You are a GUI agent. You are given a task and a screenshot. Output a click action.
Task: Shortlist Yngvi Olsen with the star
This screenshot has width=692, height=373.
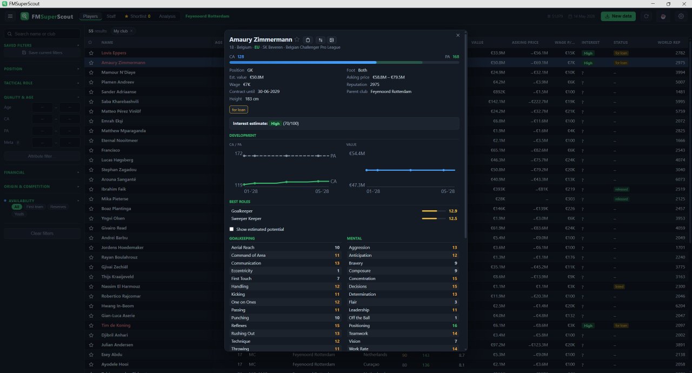click(91, 218)
